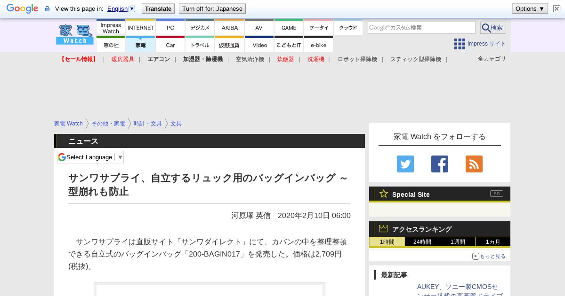Select the 1時間 ranking tab
This screenshot has width=565, height=296.
point(387,242)
